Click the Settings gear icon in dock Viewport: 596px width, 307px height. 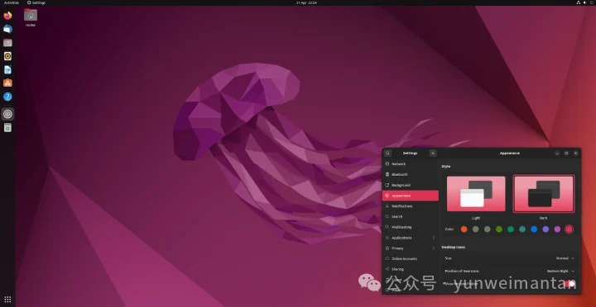[7, 114]
